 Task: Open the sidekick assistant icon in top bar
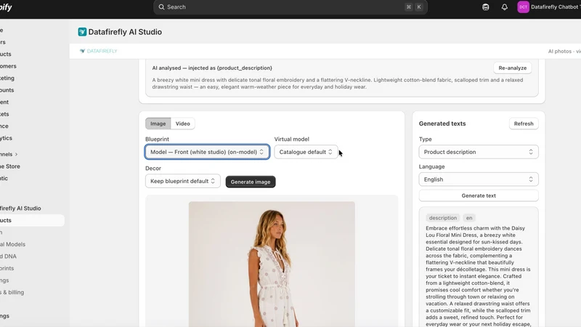pos(485,7)
